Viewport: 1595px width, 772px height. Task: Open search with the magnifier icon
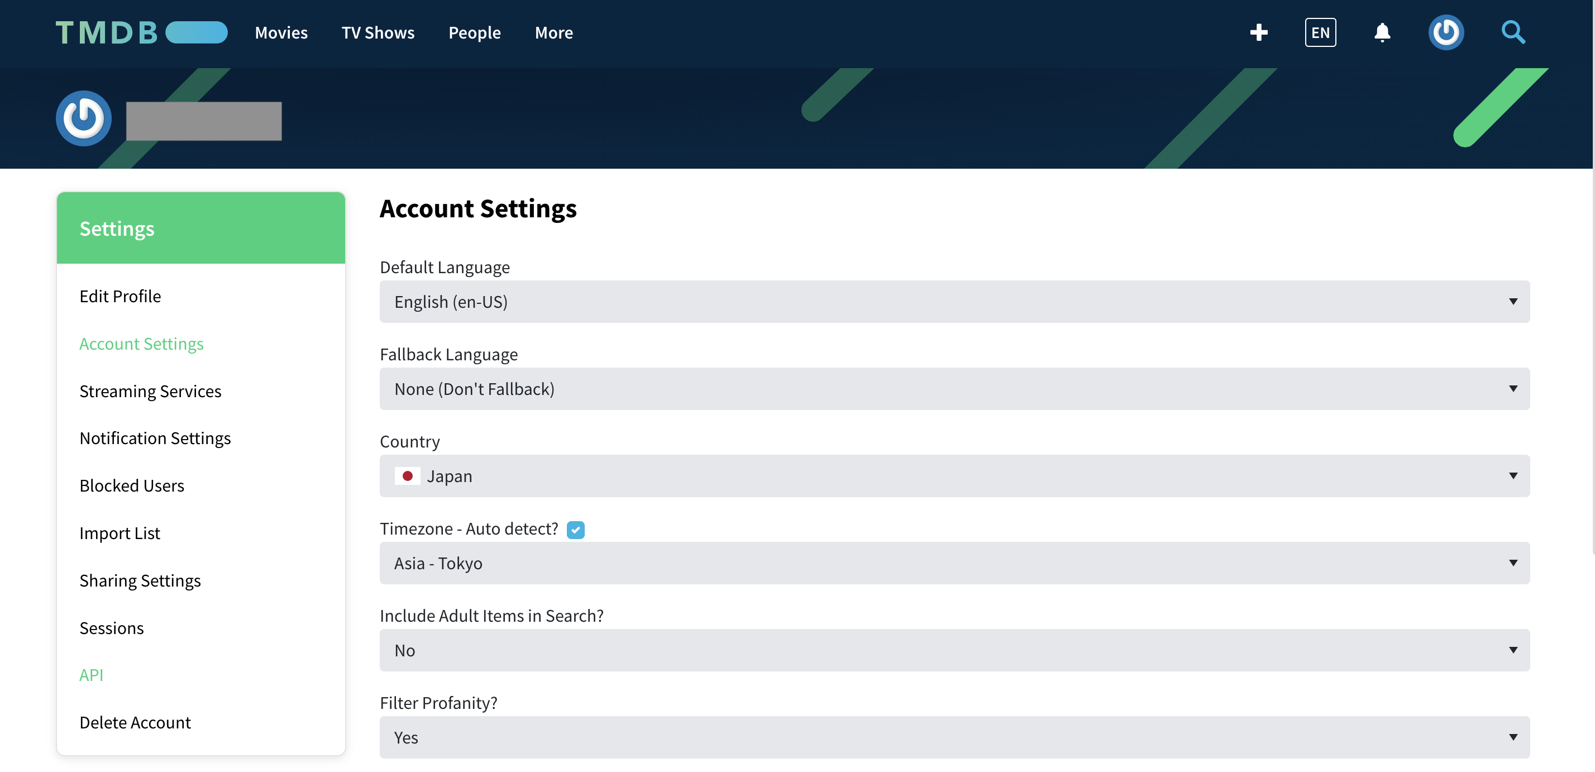click(1513, 33)
